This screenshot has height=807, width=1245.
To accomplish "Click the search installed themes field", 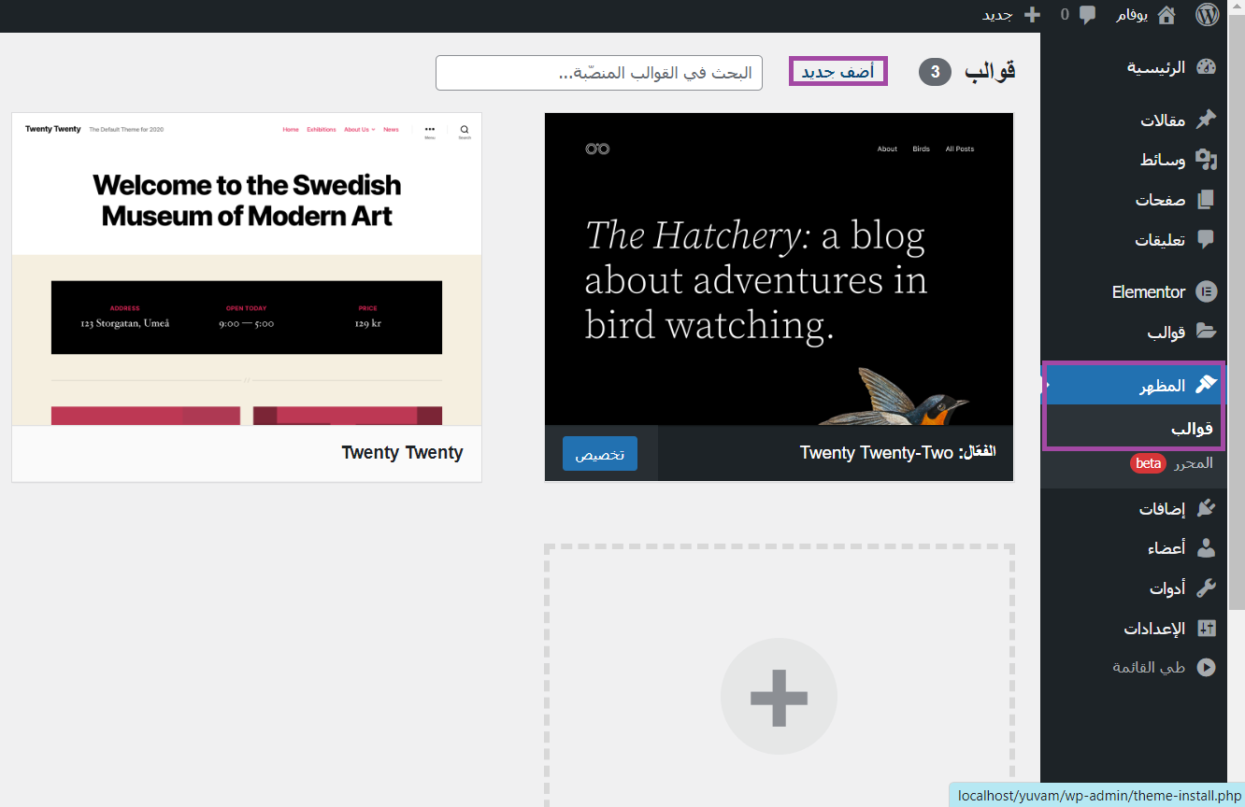I will [599, 73].
